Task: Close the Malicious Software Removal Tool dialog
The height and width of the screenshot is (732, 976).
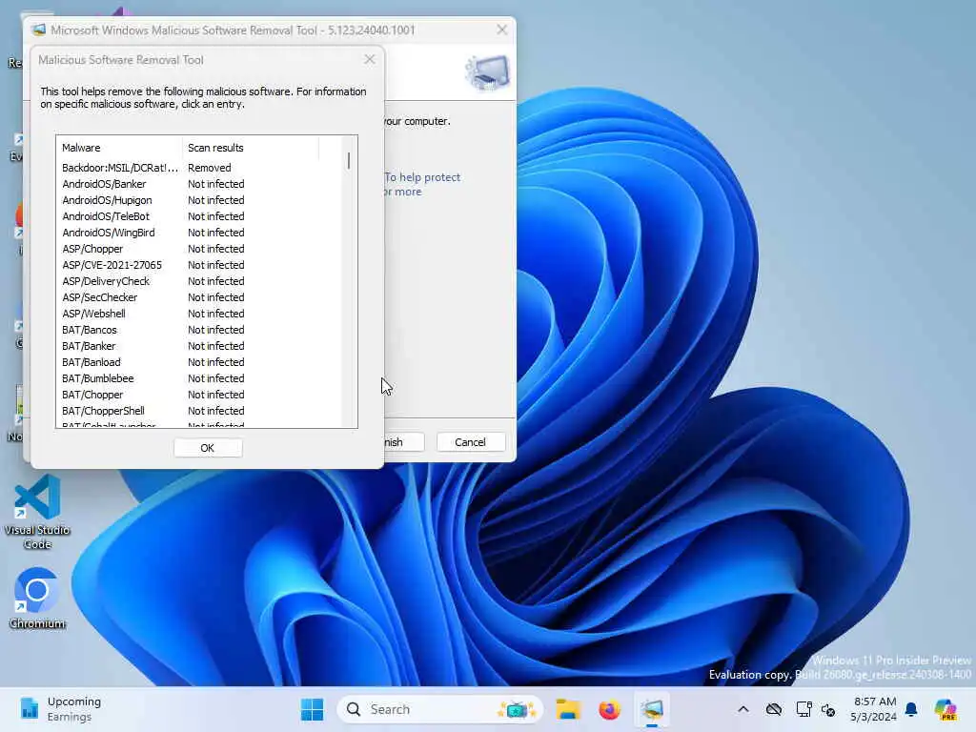Action: pos(370,59)
